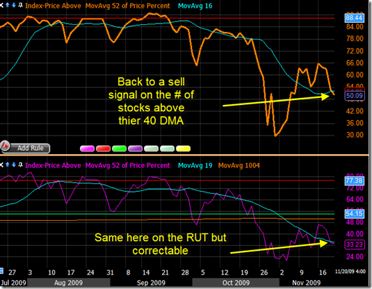Viewport: 372px width, 289px height.
Task: Click the 84.00 scale label
Action: (x=355, y=27)
